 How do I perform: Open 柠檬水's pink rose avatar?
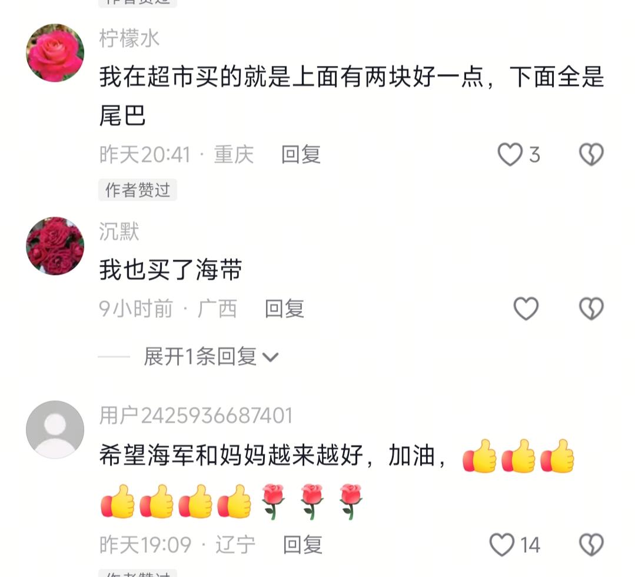[55, 53]
